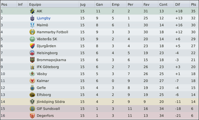Open the GIF Sundsvall team name
Image resolution: width=199 pixels, height=120 pixels.
48,109
